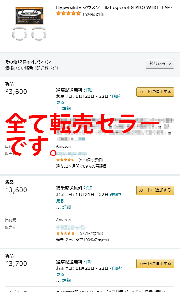Screen dimensions: 180x292
Task: Click second seller's blurred name link
Action: click(71, 227)
